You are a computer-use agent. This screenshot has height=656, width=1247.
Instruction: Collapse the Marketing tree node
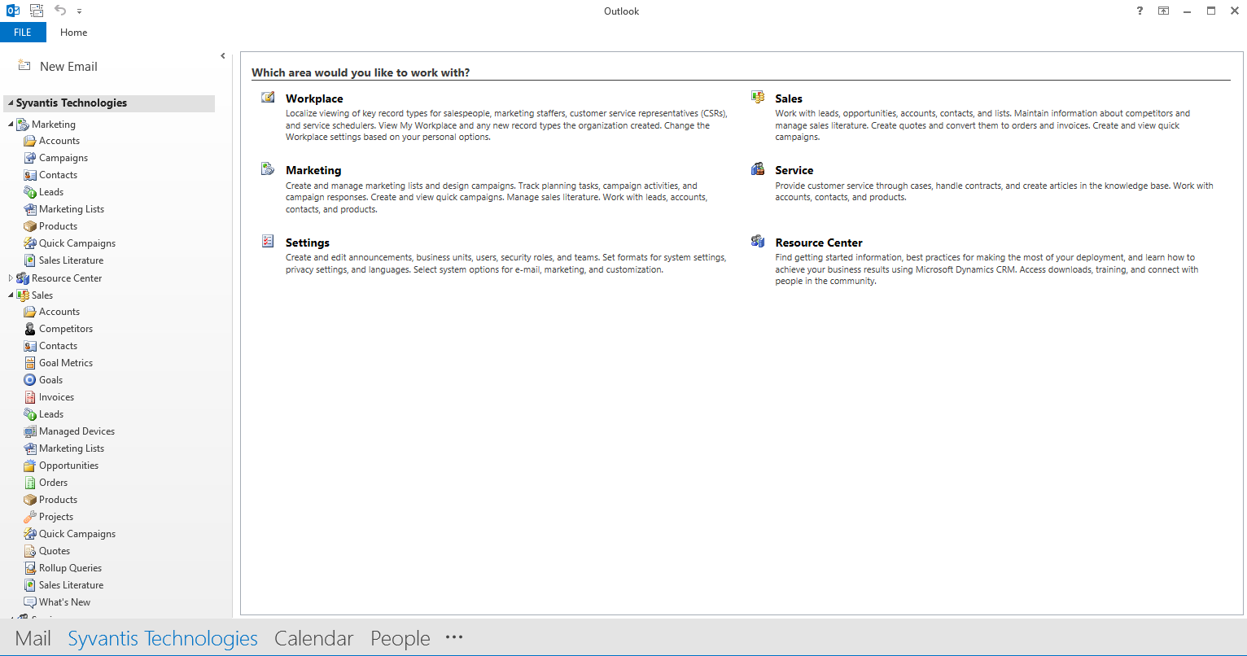pyautogui.click(x=11, y=125)
